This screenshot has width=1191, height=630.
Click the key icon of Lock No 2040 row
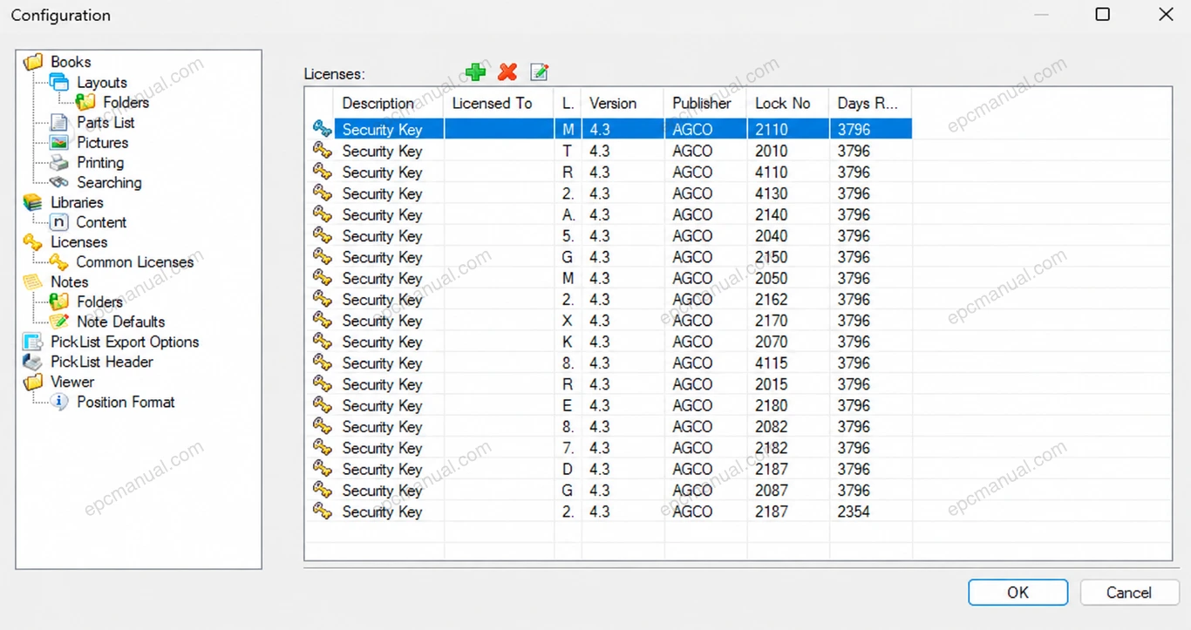click(323, 235)
